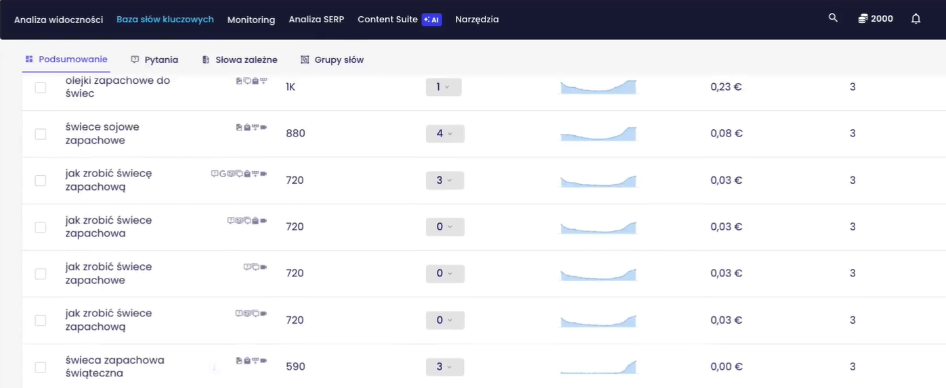Click the Podsumowanie grid icon
The height and width of the screenshot is (388, 946).
click(29, 59)
